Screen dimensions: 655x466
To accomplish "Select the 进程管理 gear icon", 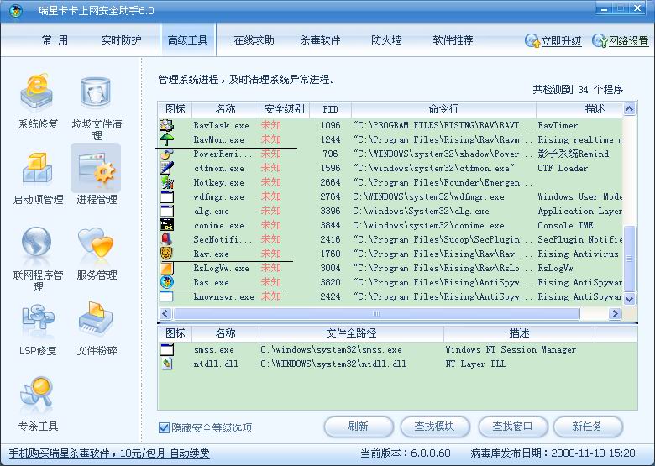I will pyautogui.click(x=96, y=168).
